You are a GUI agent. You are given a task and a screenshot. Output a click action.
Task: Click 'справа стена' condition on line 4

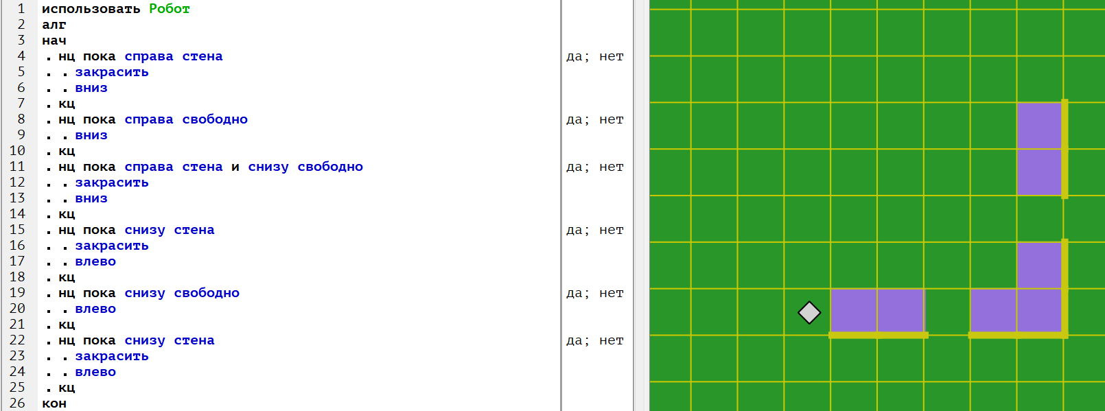pos(174,56)
